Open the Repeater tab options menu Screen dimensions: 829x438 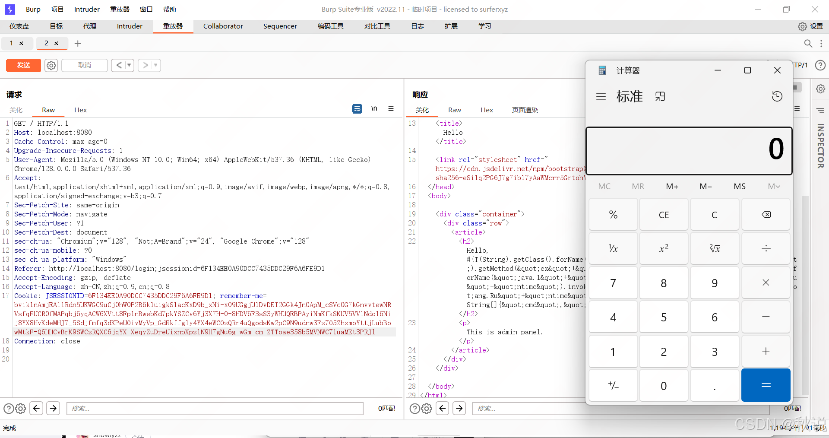point(821,43)
